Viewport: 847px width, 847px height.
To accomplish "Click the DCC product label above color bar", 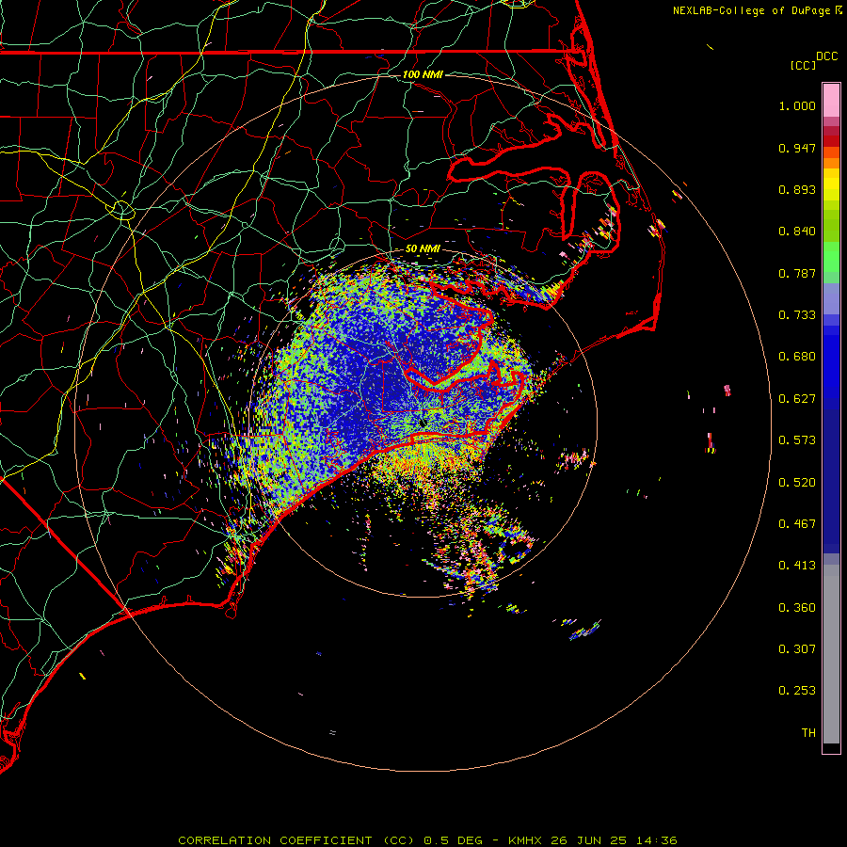I will 826,56.
